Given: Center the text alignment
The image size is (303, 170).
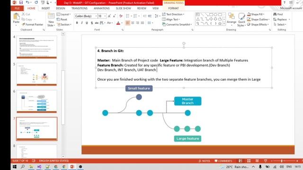Looking at the screenshot, I should point(133,23).
